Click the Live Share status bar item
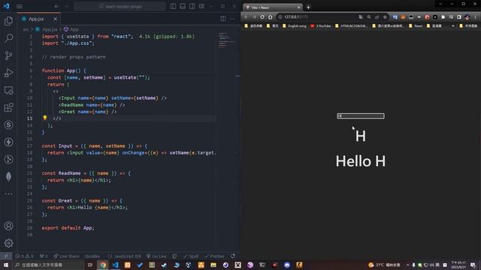Viewport: 481px width, 270px height. coord(67,256)
